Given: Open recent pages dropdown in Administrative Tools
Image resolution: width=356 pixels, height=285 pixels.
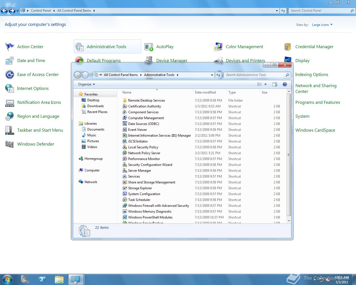Looking at the screenshot, I should pyautogui.click(x=91, y=75).
